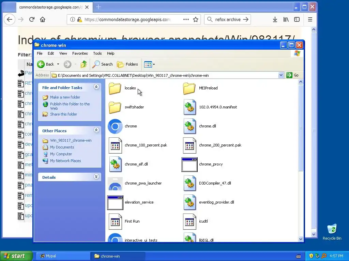Select chrome_100_percent.pak file icon
The image size is (349, 261).
pyautogui.click(x=115, y=145)
